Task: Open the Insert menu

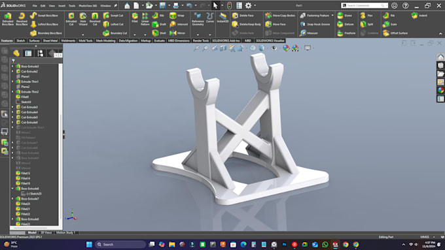Action: 62,6
